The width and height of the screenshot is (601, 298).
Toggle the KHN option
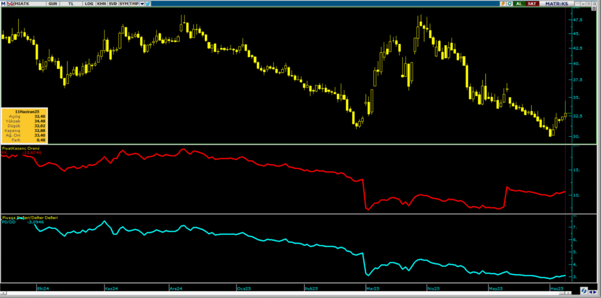pyautogui.click(x=101, y=4)
